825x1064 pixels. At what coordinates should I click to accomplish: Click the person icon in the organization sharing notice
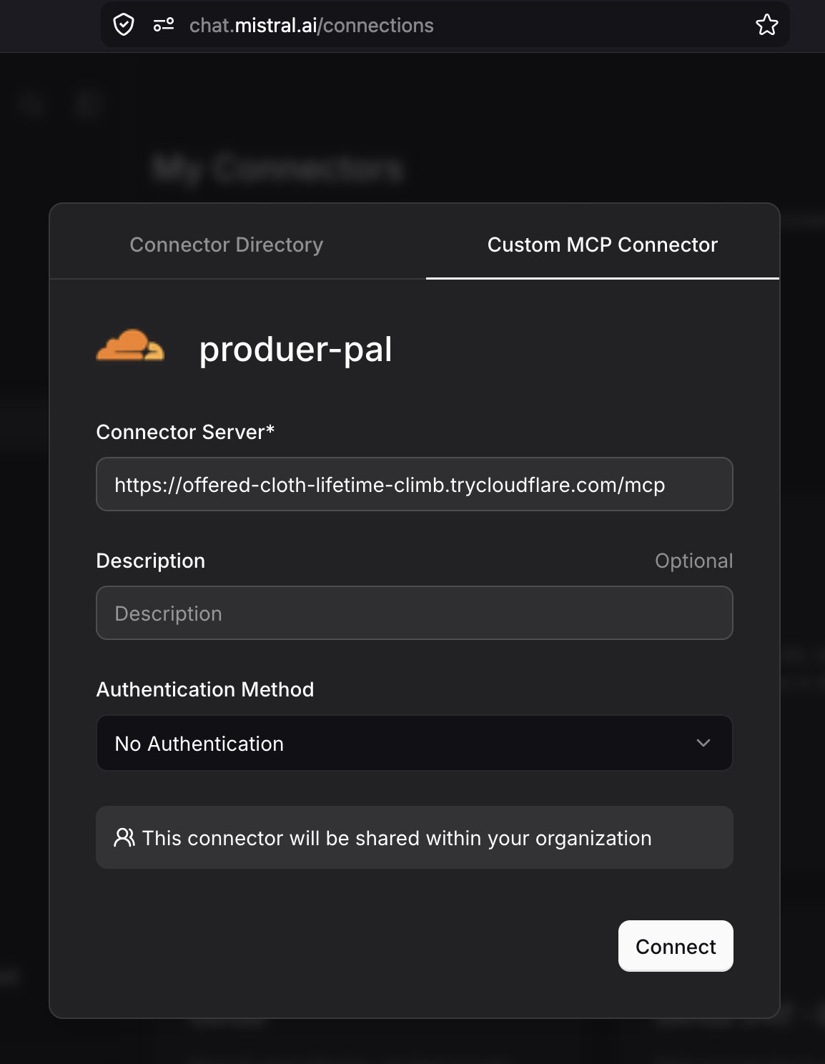click(125, 837)
